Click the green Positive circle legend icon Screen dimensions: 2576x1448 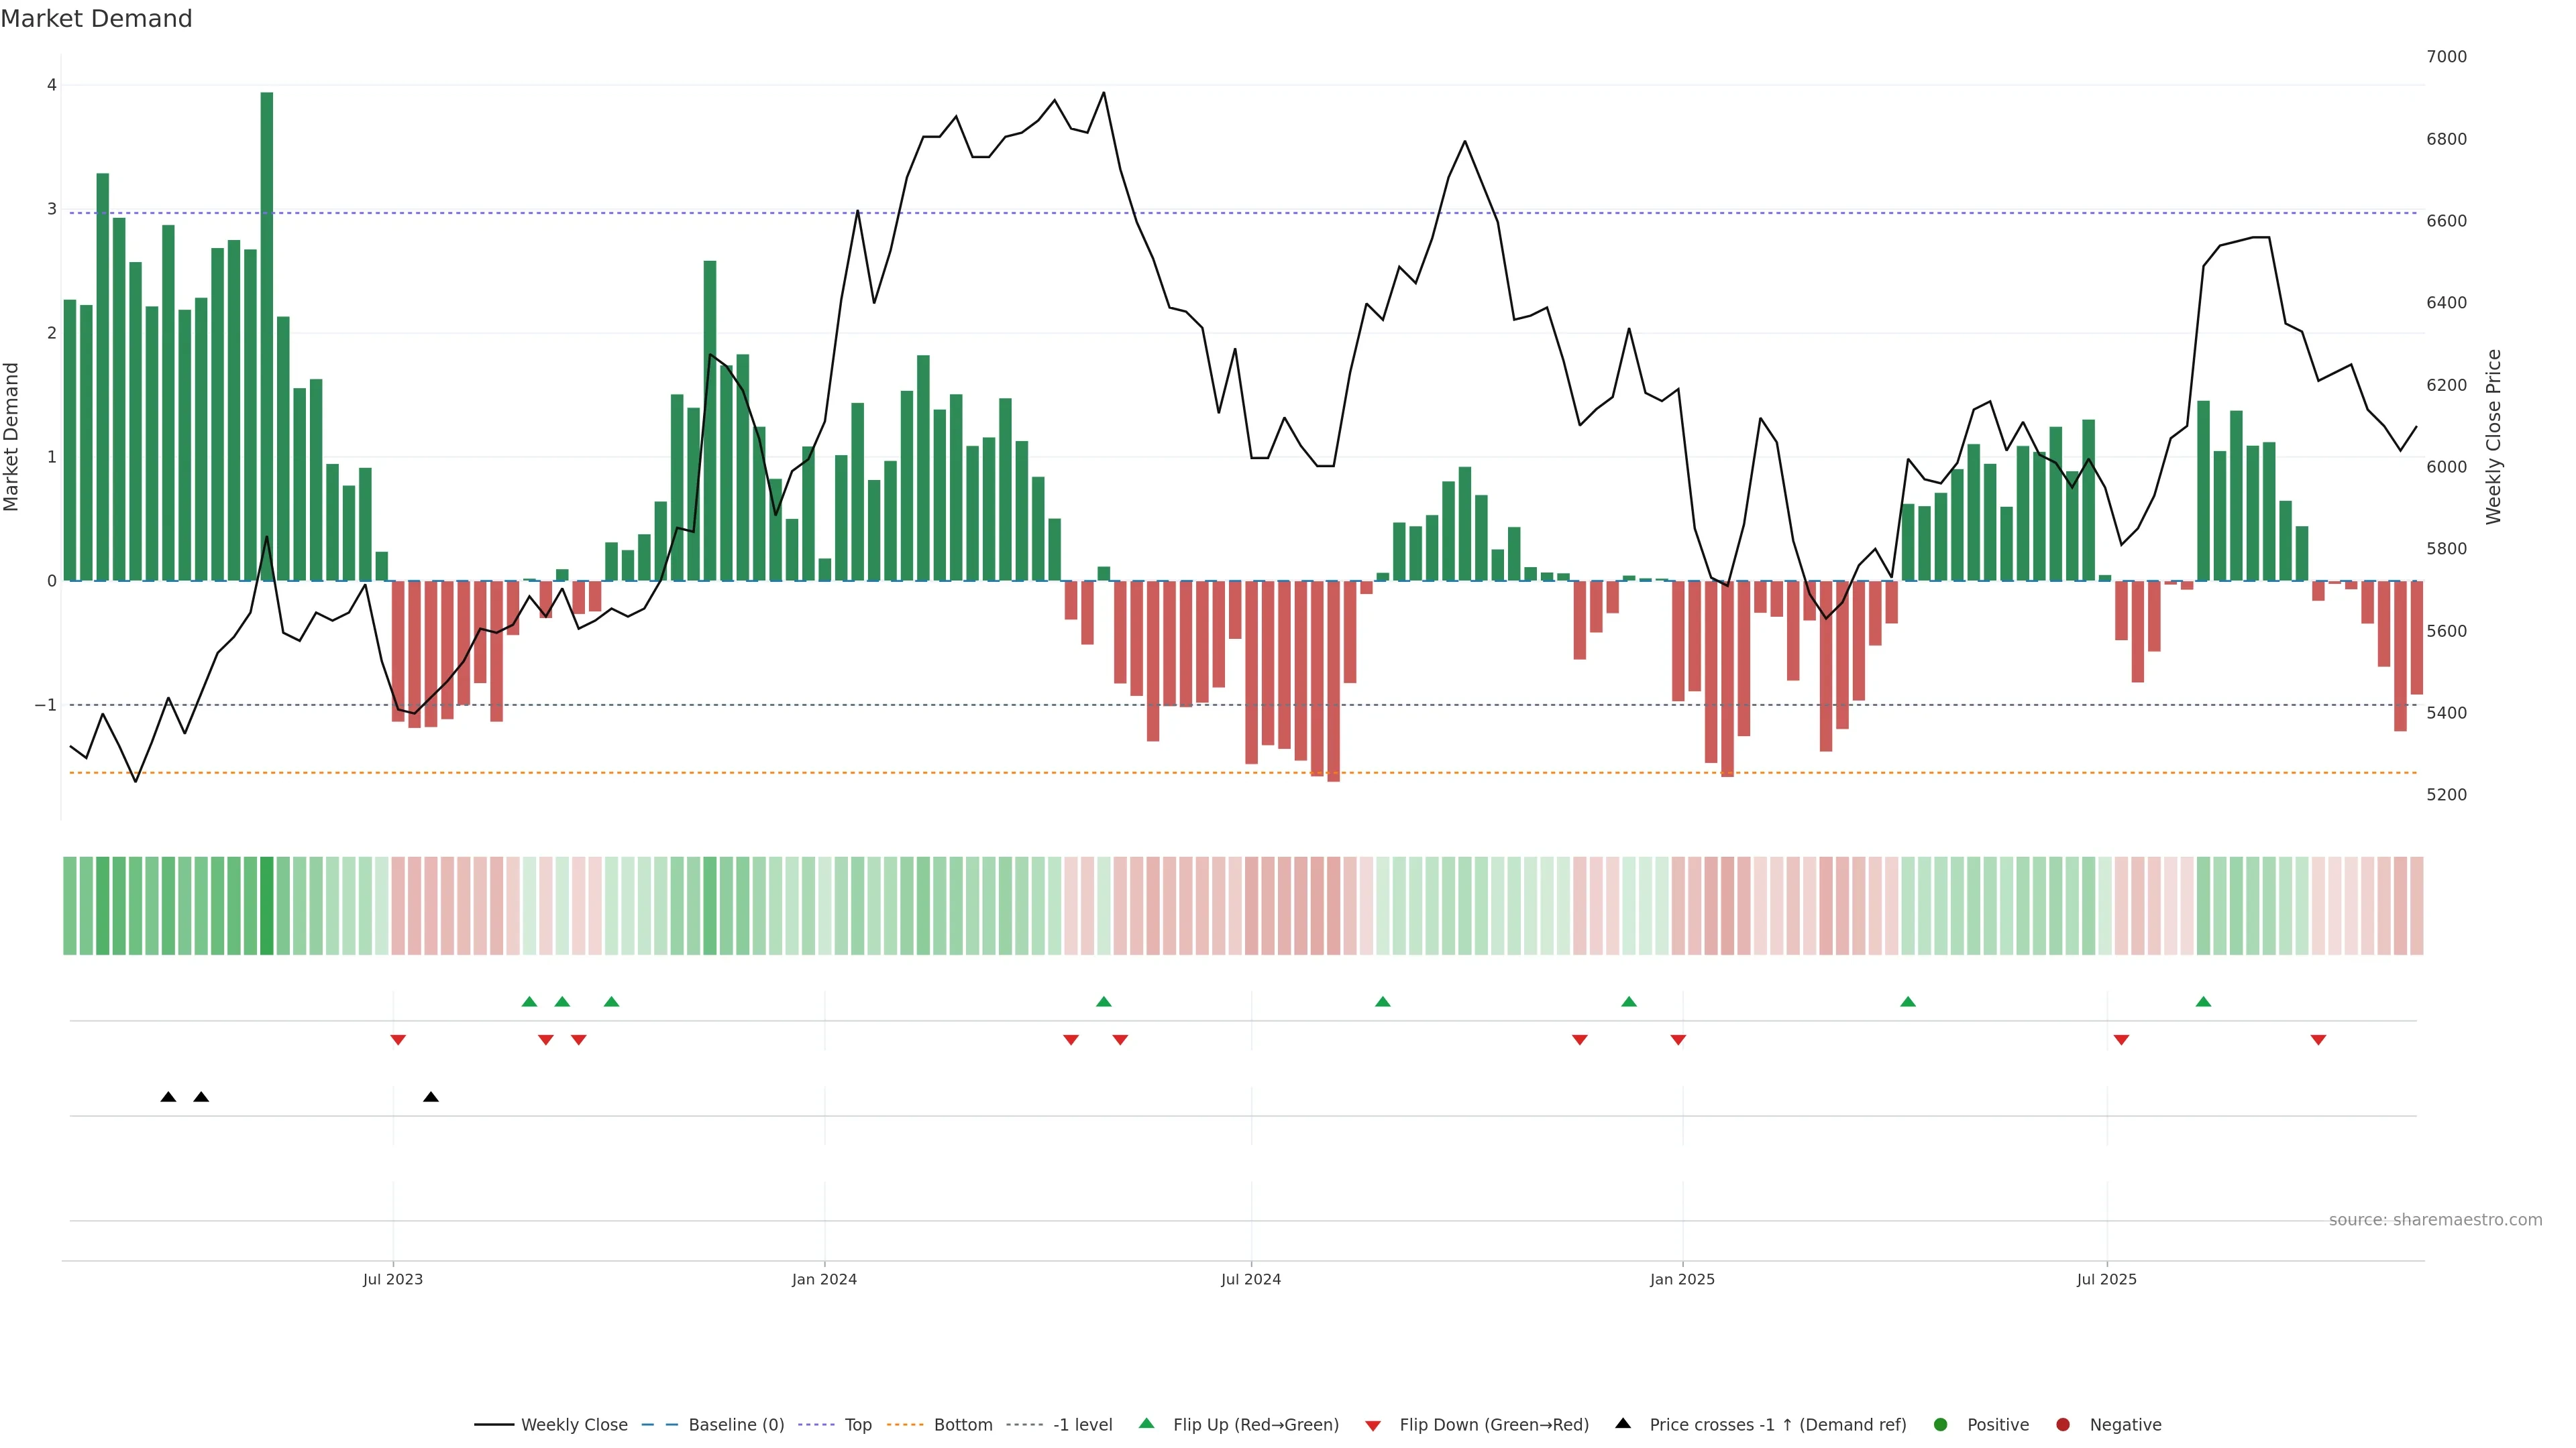[x=1941, y=1424]
